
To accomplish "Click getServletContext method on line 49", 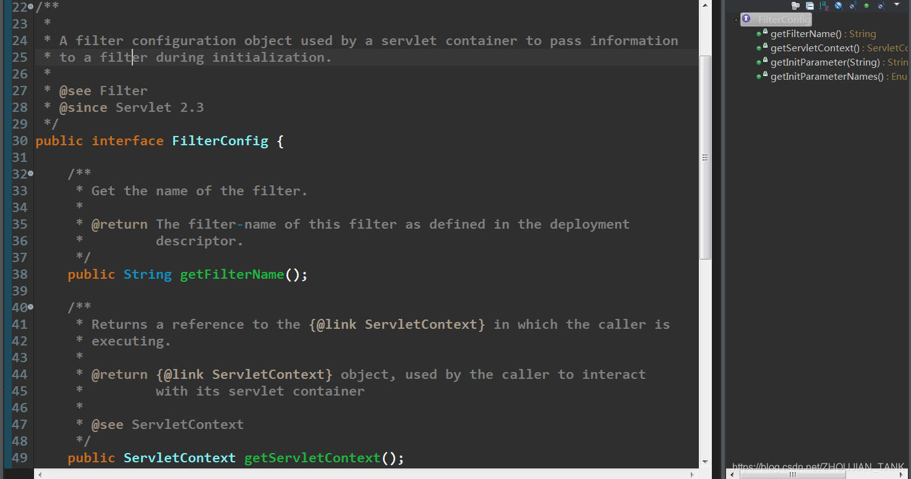I will [312, 458].
